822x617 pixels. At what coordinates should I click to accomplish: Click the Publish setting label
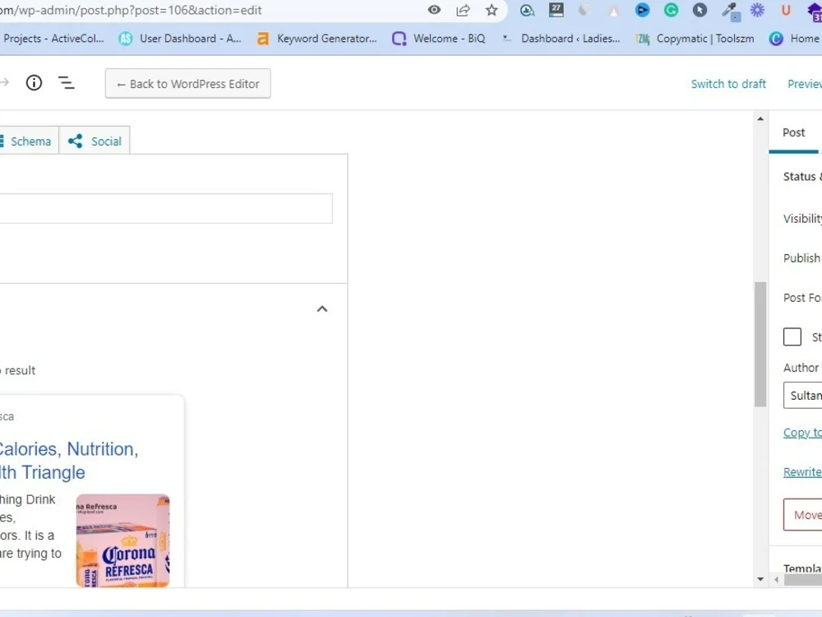[x=801, y=258]
